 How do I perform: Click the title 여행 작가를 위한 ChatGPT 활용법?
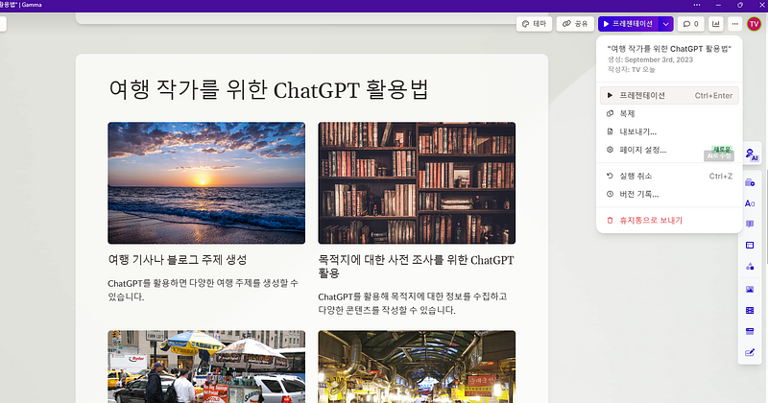click(x=269, y=89)
